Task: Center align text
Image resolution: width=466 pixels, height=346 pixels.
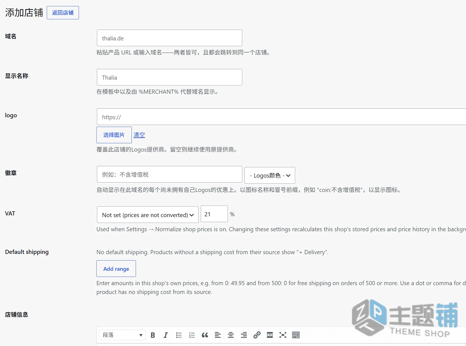Action: pos(231,335)
